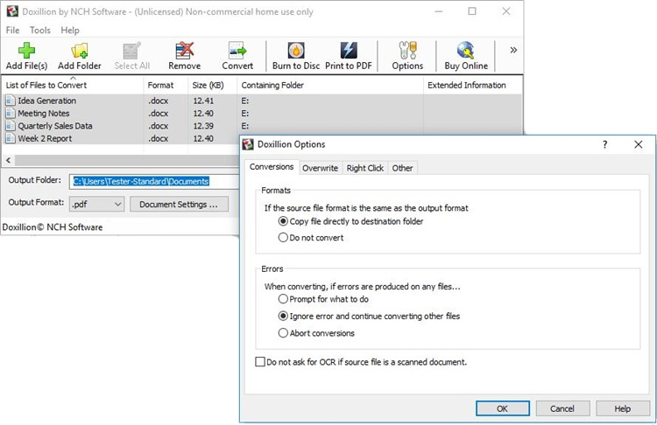Viewport: 657px width, 425px height.
Task: Click the Add File(s) green plus icon
Action: (x=26, y=51)
